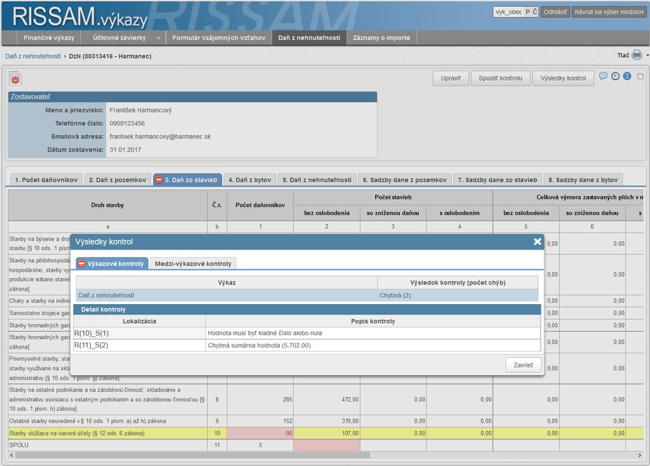The width and height of the screenshot is (650, 466).
Task: Follow the Daň z nehnuteľností breadcrumb link
Action: [33, 56]
